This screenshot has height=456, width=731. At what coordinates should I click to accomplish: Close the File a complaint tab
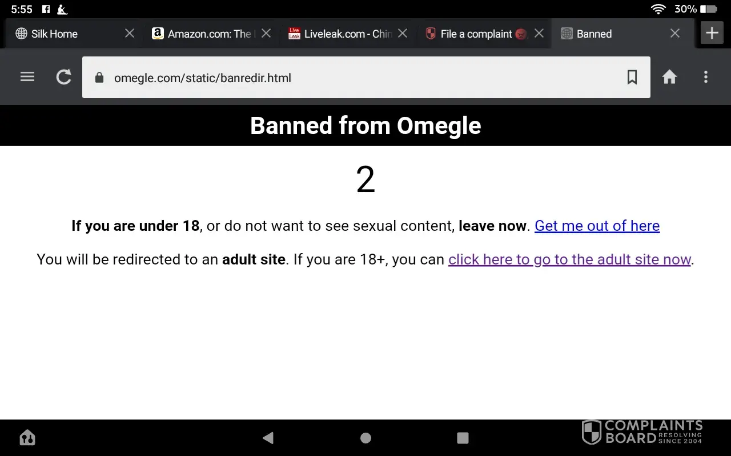click(539, 34)
